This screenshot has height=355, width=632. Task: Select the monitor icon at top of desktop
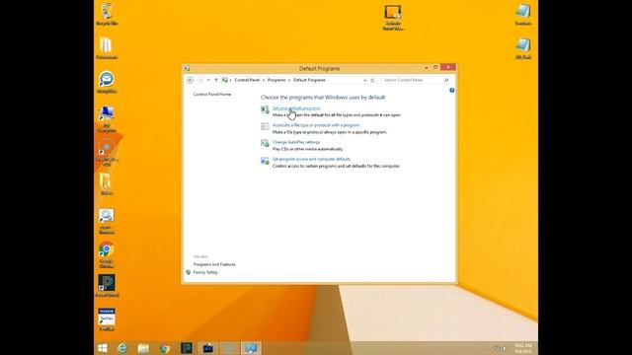393,18
